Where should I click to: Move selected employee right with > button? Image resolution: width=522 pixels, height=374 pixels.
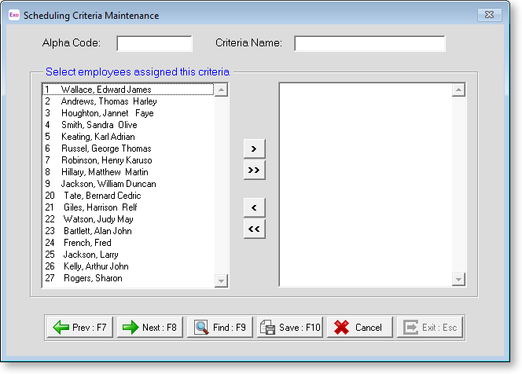[254, 149]
